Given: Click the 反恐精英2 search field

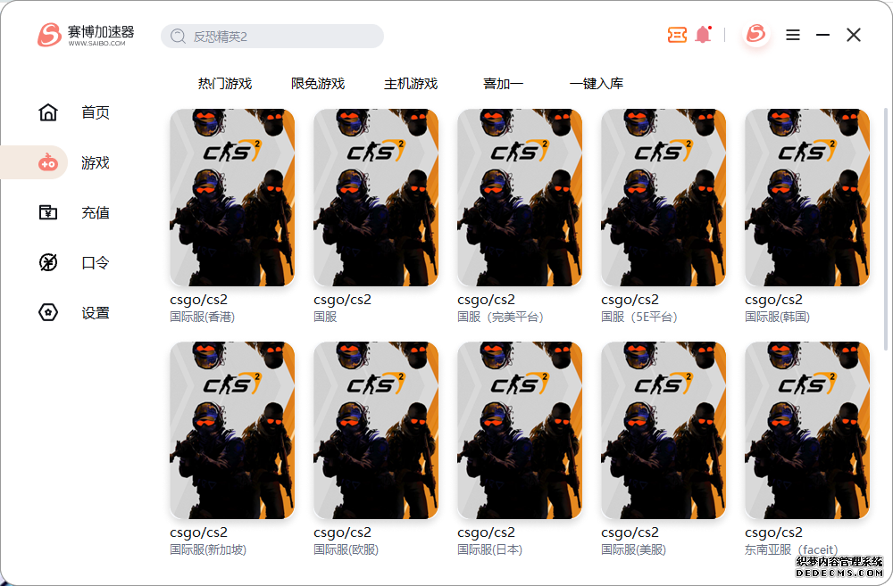Looking at the screenshot, I should coord(272,37).
